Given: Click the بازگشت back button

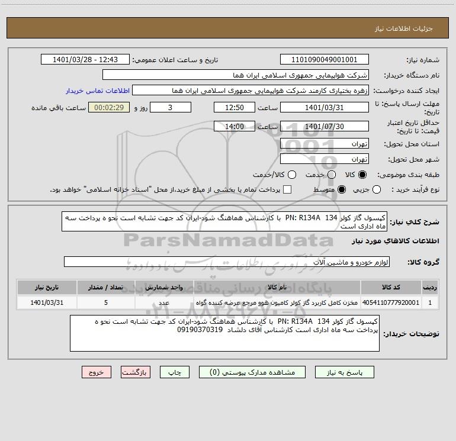Looking at the screenshot, I should tap(136, 372).
